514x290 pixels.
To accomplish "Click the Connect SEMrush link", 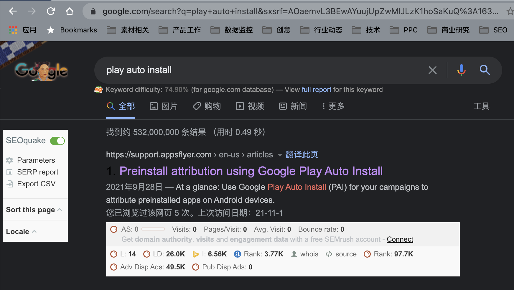I will (x=400, y=239).
